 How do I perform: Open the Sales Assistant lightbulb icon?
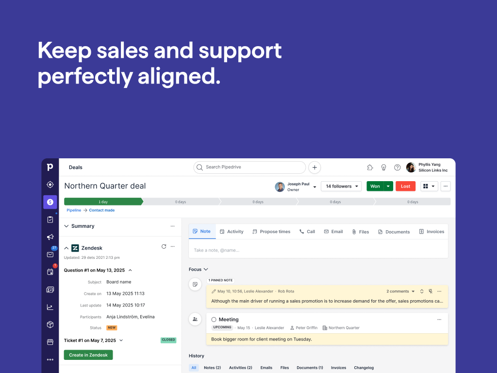(383, 167)
